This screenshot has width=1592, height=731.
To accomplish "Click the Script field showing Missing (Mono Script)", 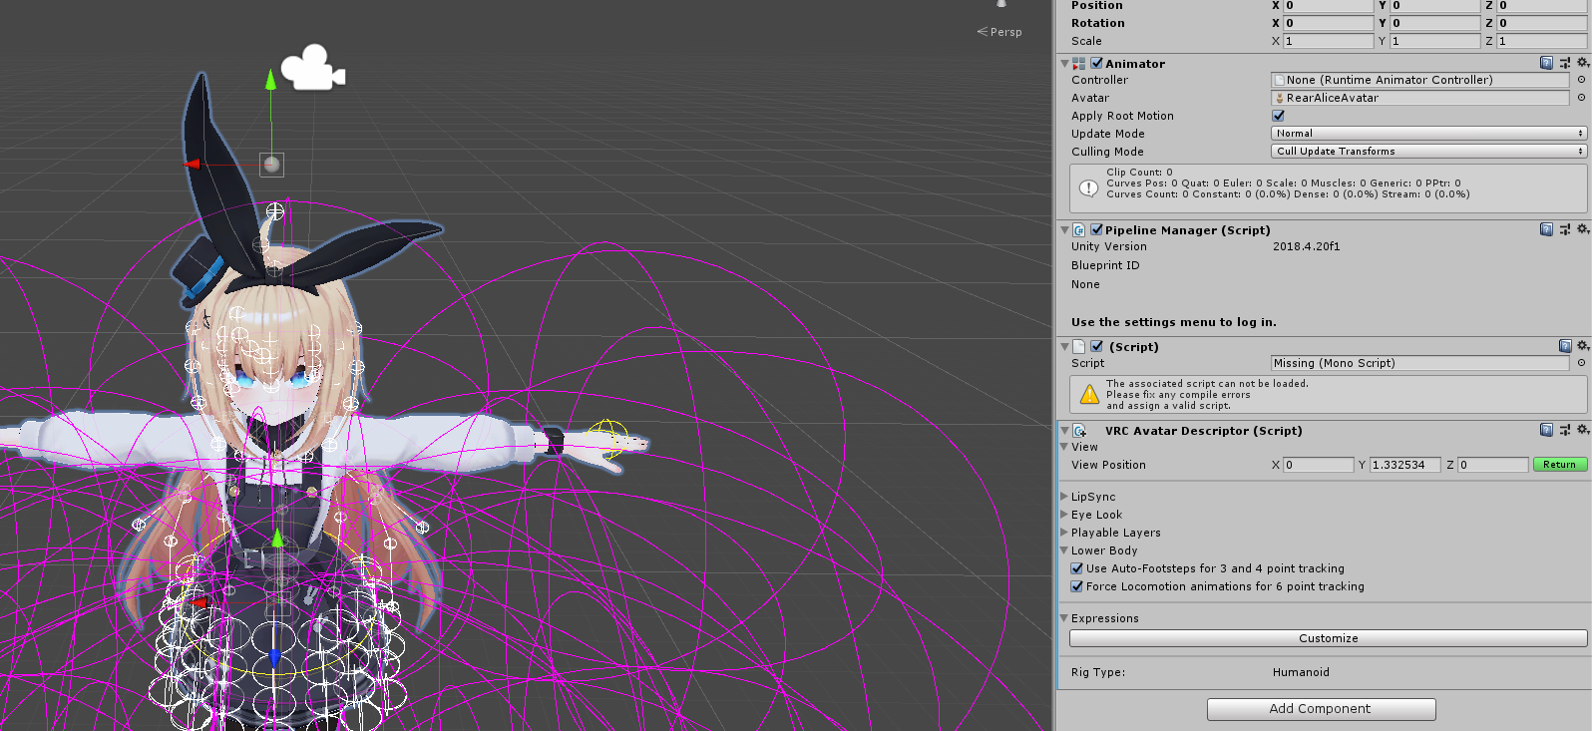I will (x=1419, y=363).
